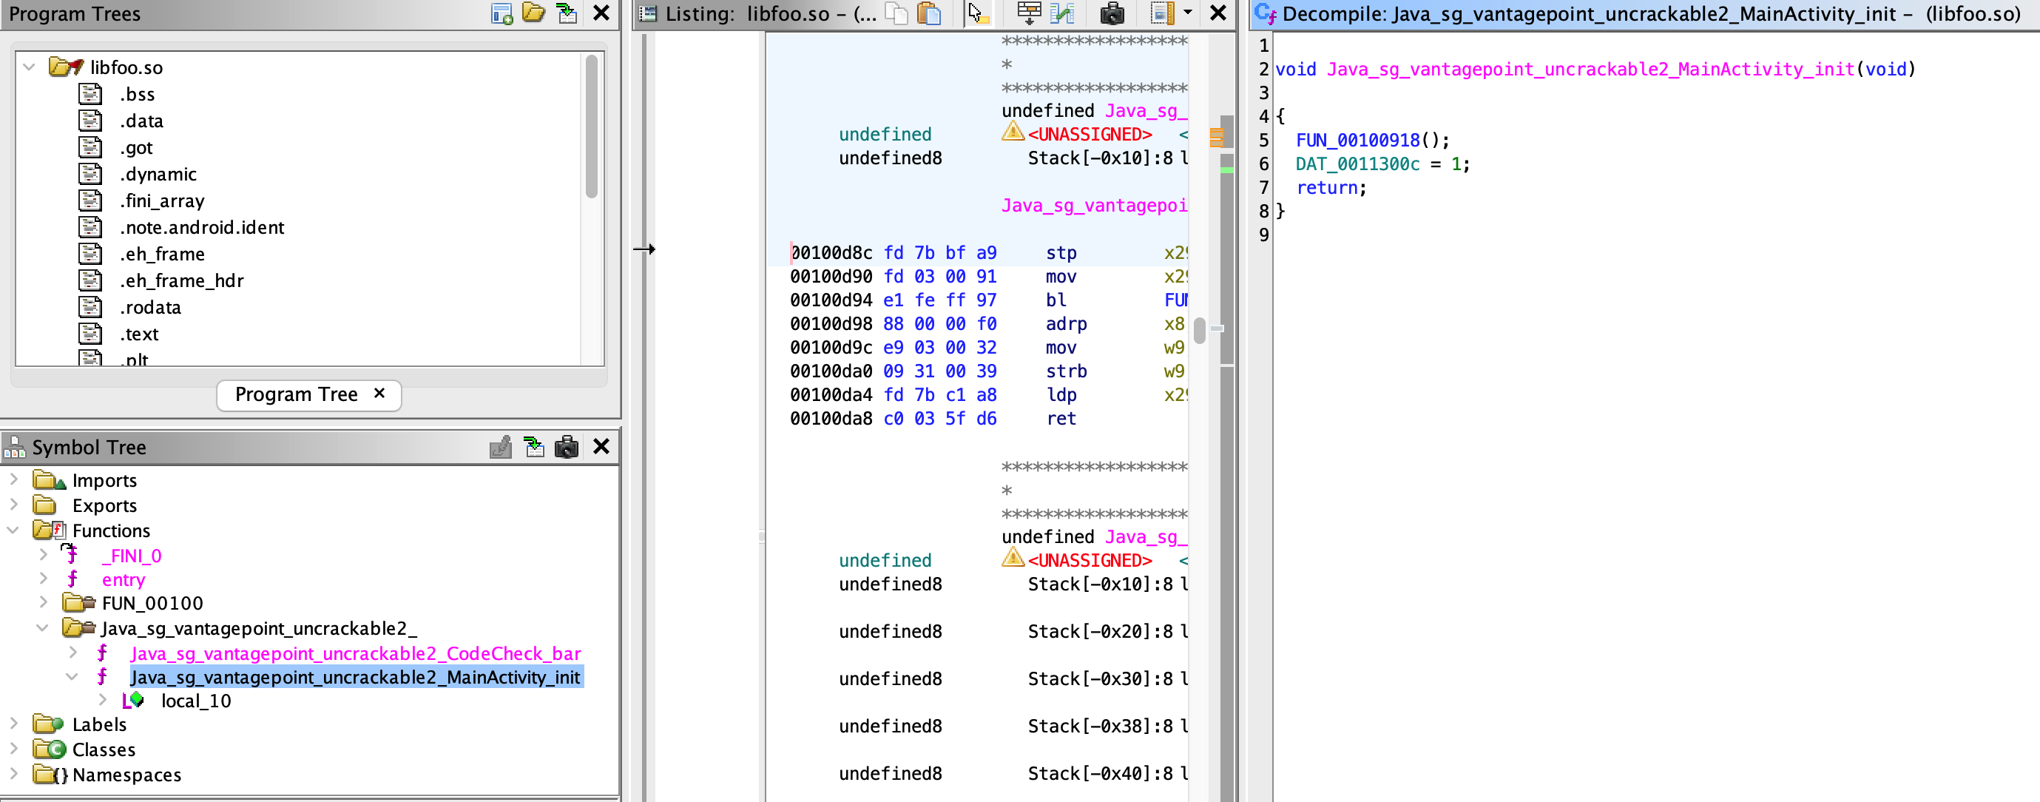Screen dimensions: 2040x802
Task: Expand the Imports folder
Action: 13,479
